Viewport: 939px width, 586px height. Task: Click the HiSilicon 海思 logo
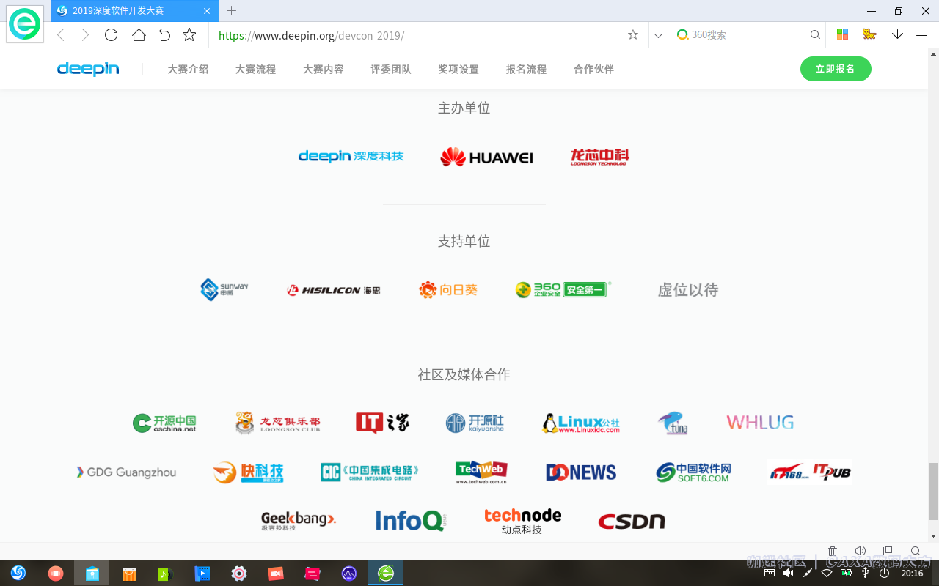pos(334,290)
